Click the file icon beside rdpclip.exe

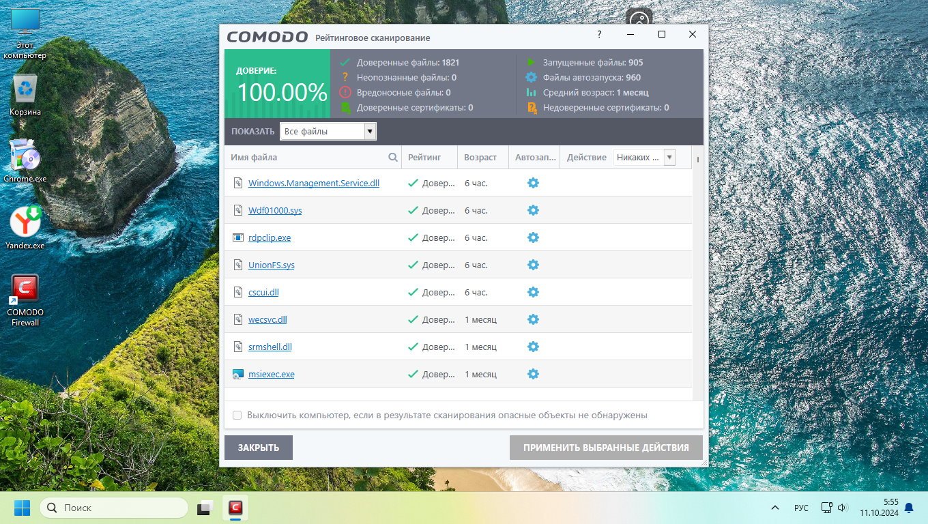pos(238,237)
